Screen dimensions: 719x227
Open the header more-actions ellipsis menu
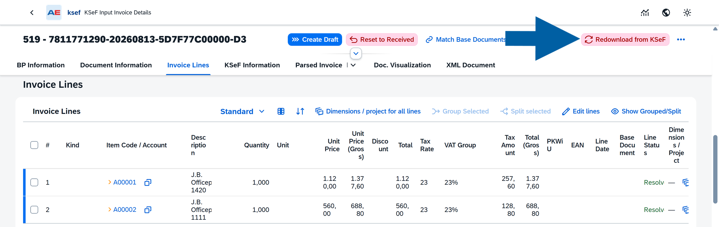(x=681, y=39)
